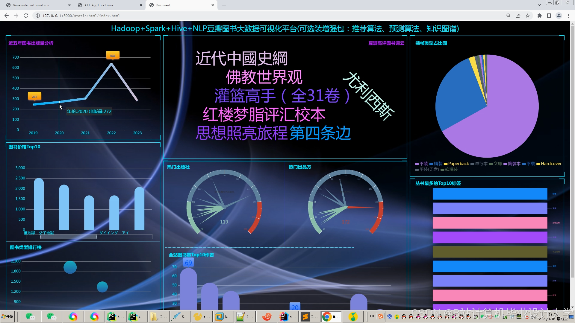This screenshot has width=575, height=323.
Task: Click the browser reload button
Action: pyautogui.click(x=26, y=16)
